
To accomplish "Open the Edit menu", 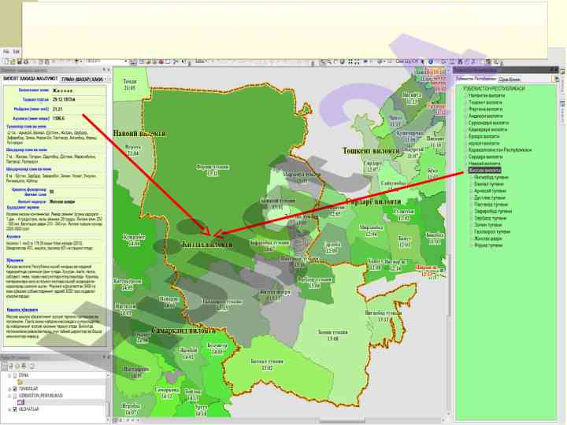I will pos(16,51).
